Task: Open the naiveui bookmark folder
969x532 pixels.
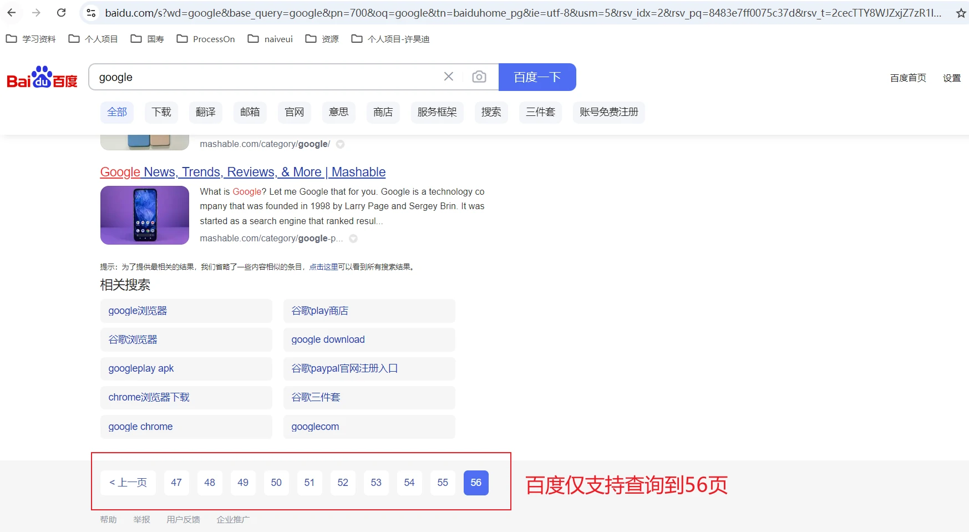Action: click(x=270, y=39)
